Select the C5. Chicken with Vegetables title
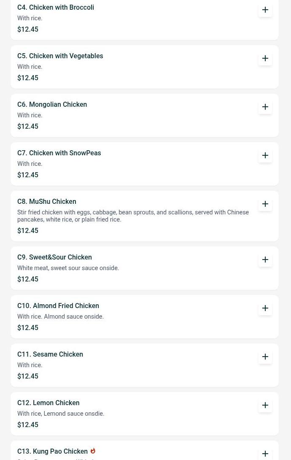This screenshot has width=291, height=460. (60, 56)
